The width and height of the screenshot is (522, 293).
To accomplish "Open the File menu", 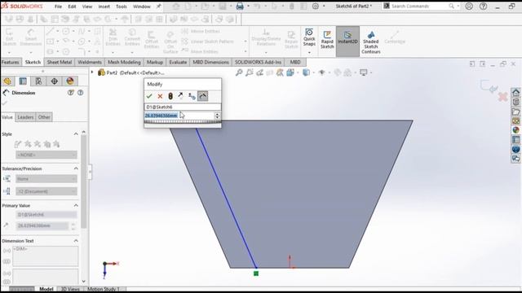I will [x=58, y=7].
